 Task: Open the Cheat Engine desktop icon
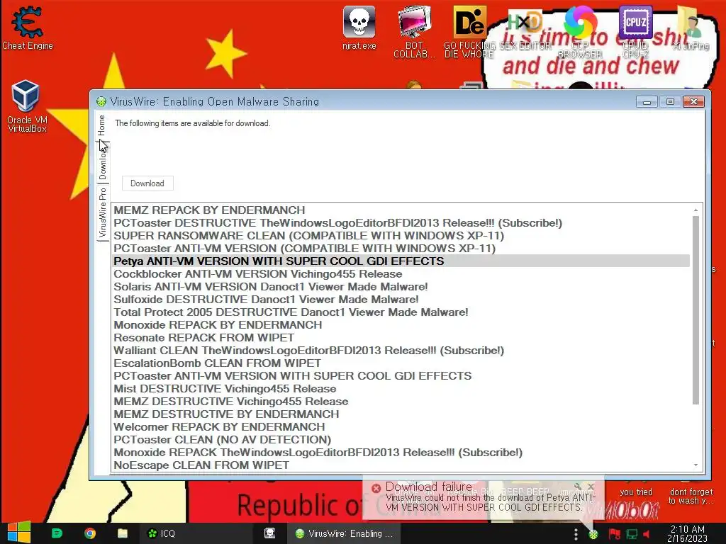coord(28,28)
